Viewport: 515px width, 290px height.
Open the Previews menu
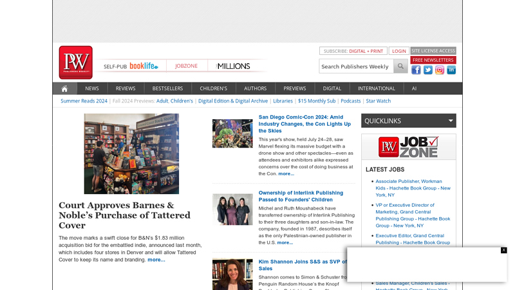pos(295,88)
